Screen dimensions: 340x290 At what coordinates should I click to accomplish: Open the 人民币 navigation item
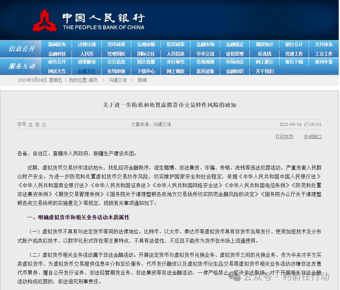(x=87, y=54)
